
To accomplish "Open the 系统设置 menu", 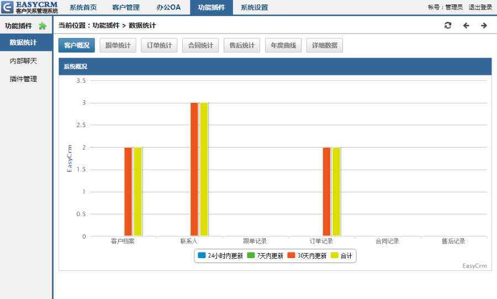I will pyautogui.click(x=254, y=7).
